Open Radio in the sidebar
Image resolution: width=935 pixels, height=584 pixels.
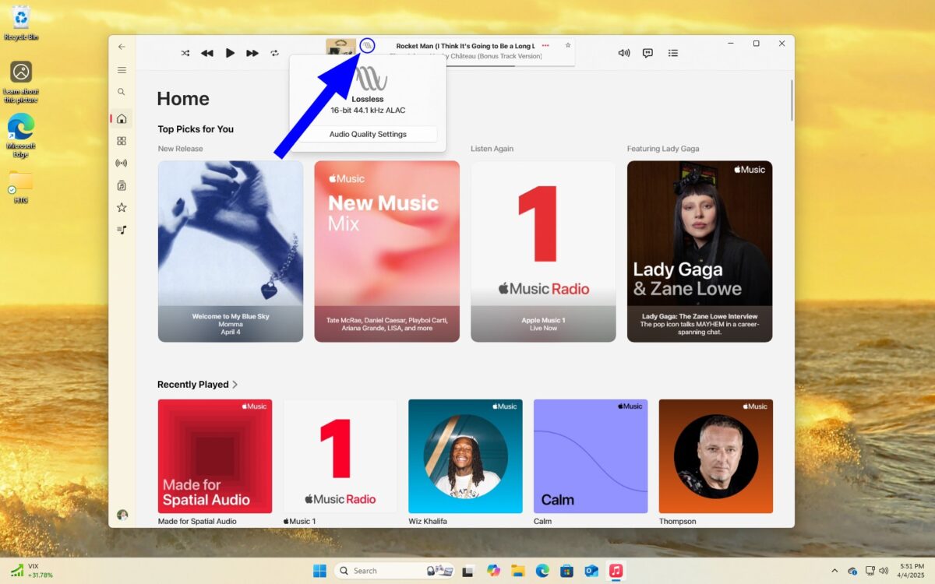(122, 164)
